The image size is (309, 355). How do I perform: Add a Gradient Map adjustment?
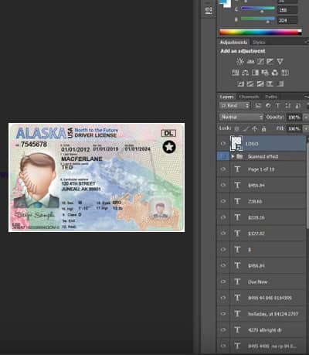(280, 84)
